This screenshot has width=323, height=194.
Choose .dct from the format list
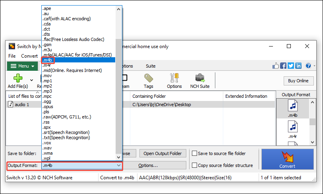(x=79, y=29)
